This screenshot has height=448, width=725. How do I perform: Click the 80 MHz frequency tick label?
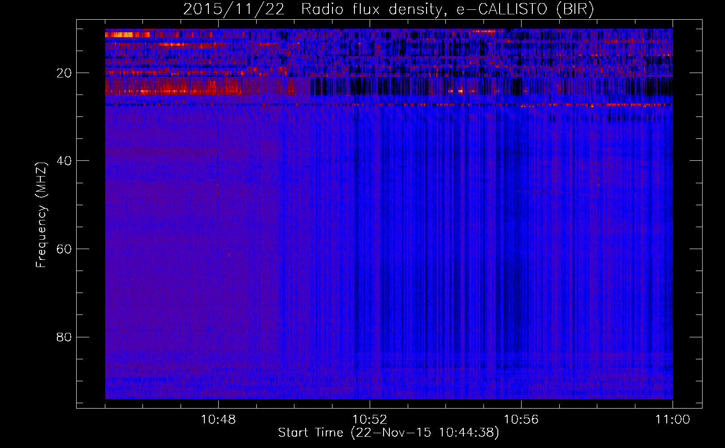64,337
